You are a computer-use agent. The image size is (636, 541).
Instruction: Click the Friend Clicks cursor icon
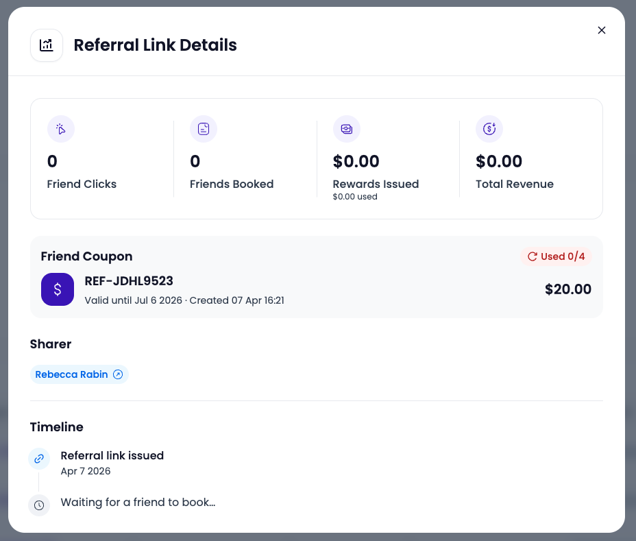pos(61,129)
